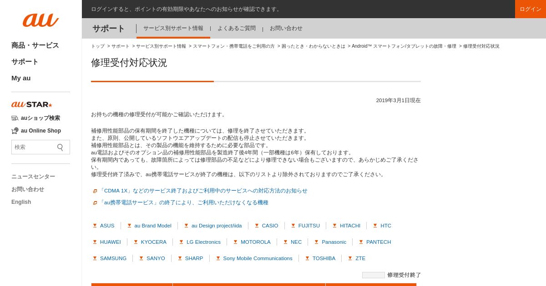The image size is (546, 286).
Task: Click the au STAR logo
Action: 32,104
